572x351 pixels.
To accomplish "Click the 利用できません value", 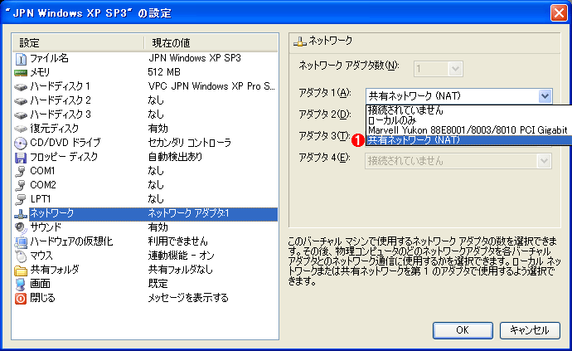I will tap(177, 241).
